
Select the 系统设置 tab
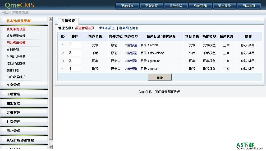point(68,21)
